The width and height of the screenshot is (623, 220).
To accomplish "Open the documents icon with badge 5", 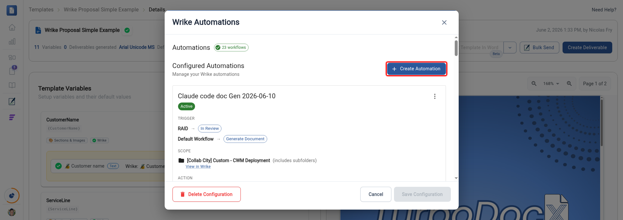I will tap(12, 71).
